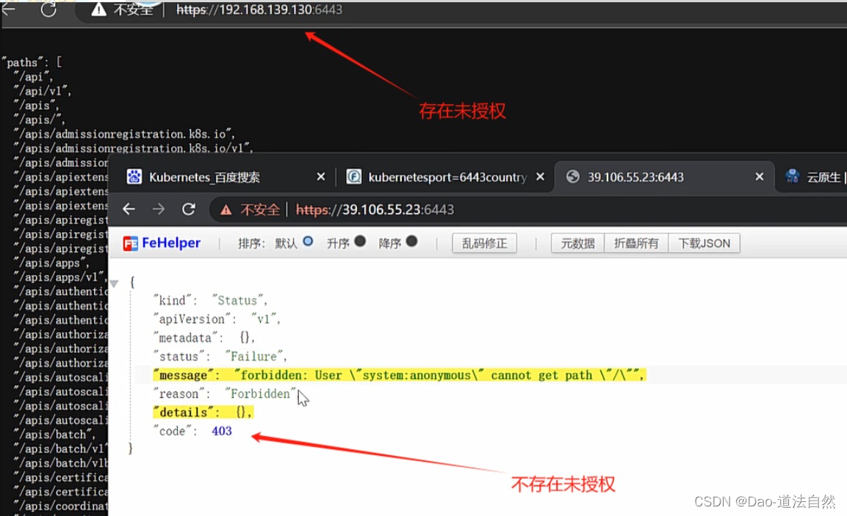Viewport: 847px width, 516px height.
Task: Select the "apiVersion": "v1" line
Action: pos(217,319)
